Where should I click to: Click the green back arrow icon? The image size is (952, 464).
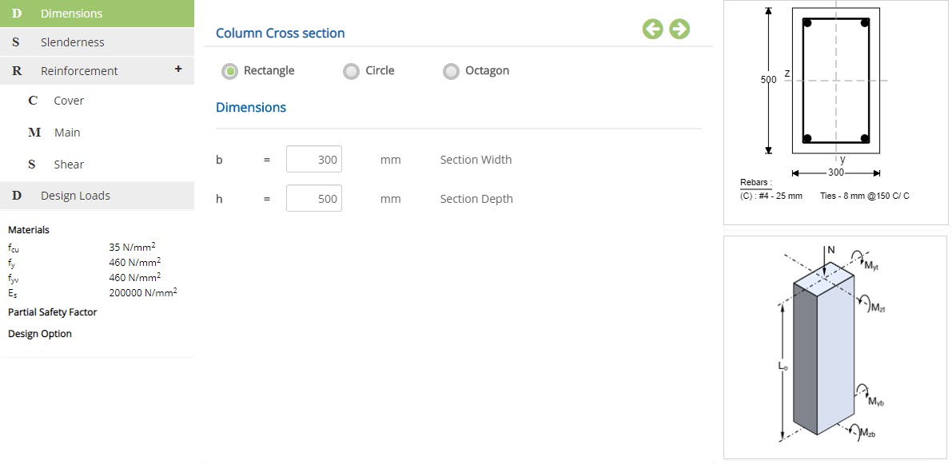pyautogui.click(x=653, y=29)
